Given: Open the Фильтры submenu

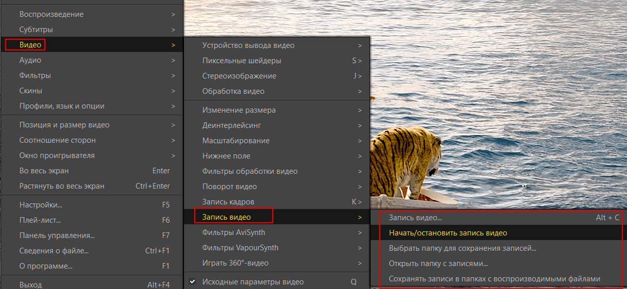Looking at the screenshot, I should [x=35, y=75].
